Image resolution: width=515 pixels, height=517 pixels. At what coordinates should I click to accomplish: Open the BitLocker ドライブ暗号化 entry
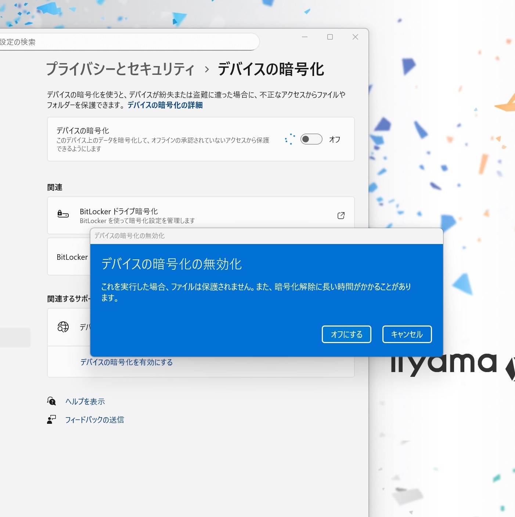click(x=119, y=212)
